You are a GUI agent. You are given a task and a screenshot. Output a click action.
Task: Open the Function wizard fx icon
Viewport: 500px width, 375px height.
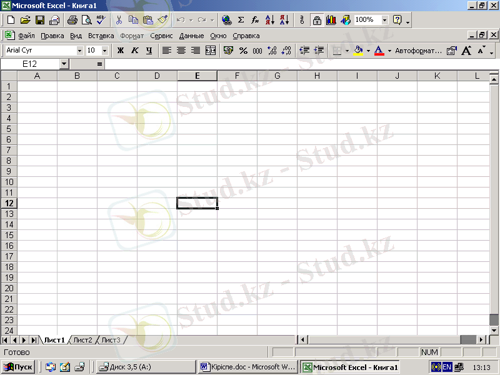point(255,20)
